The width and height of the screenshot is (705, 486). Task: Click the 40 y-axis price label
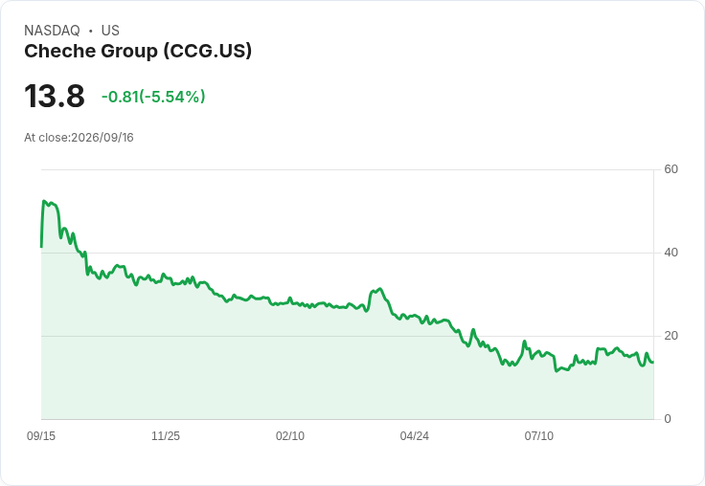click(x=671, y=253)
